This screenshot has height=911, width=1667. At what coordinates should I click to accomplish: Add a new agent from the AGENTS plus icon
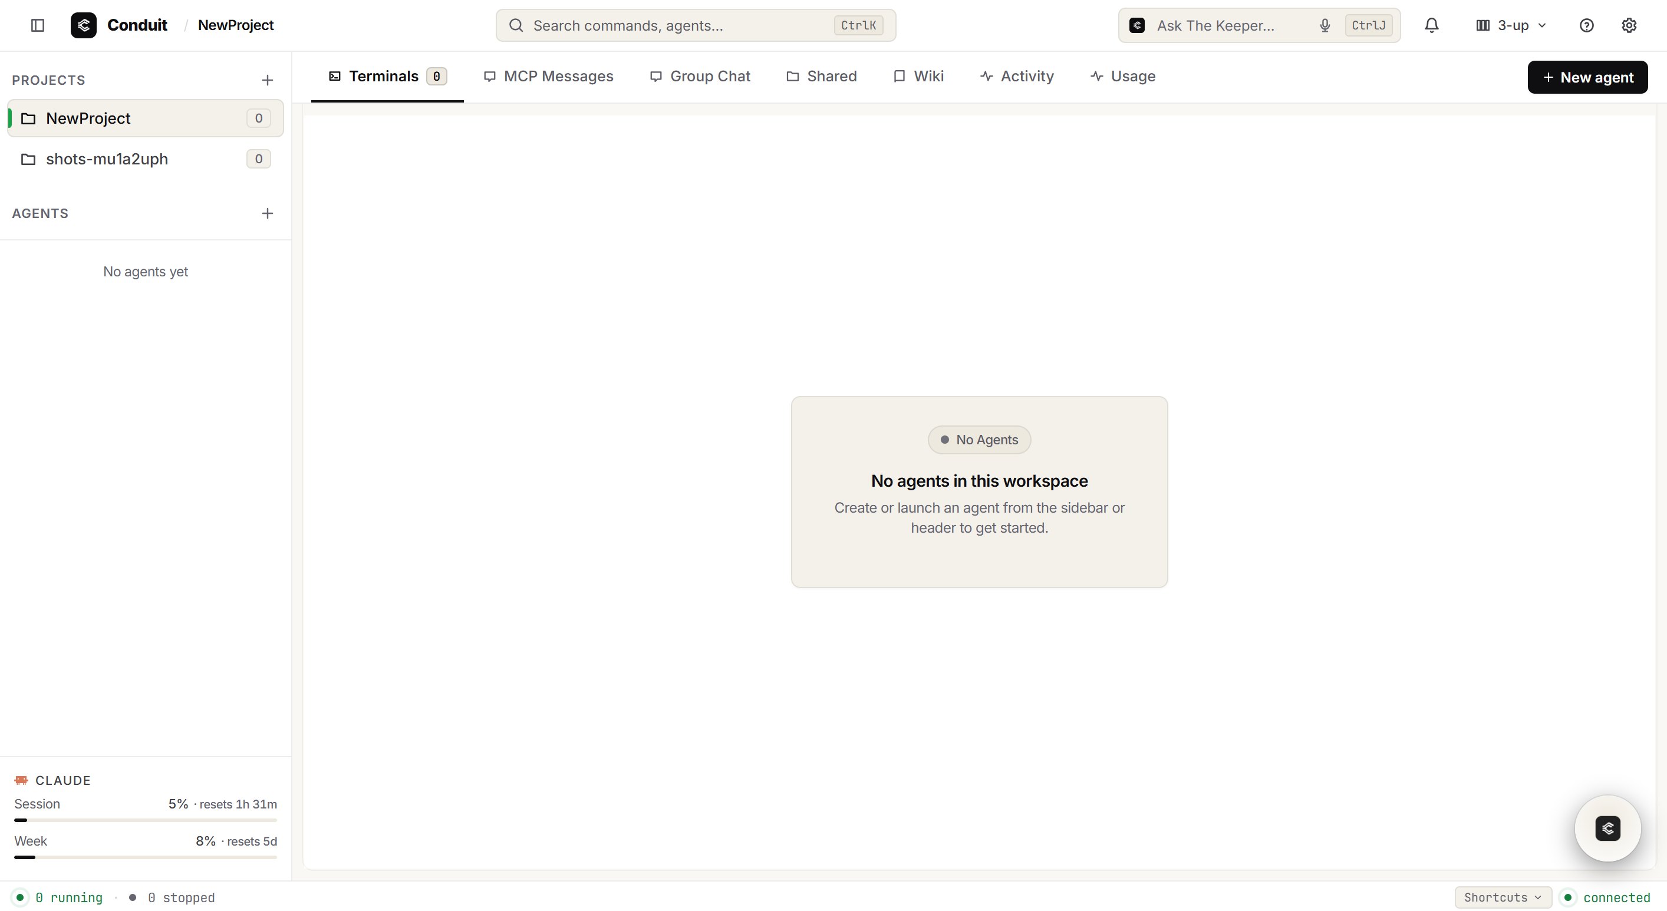click(267, 213)
